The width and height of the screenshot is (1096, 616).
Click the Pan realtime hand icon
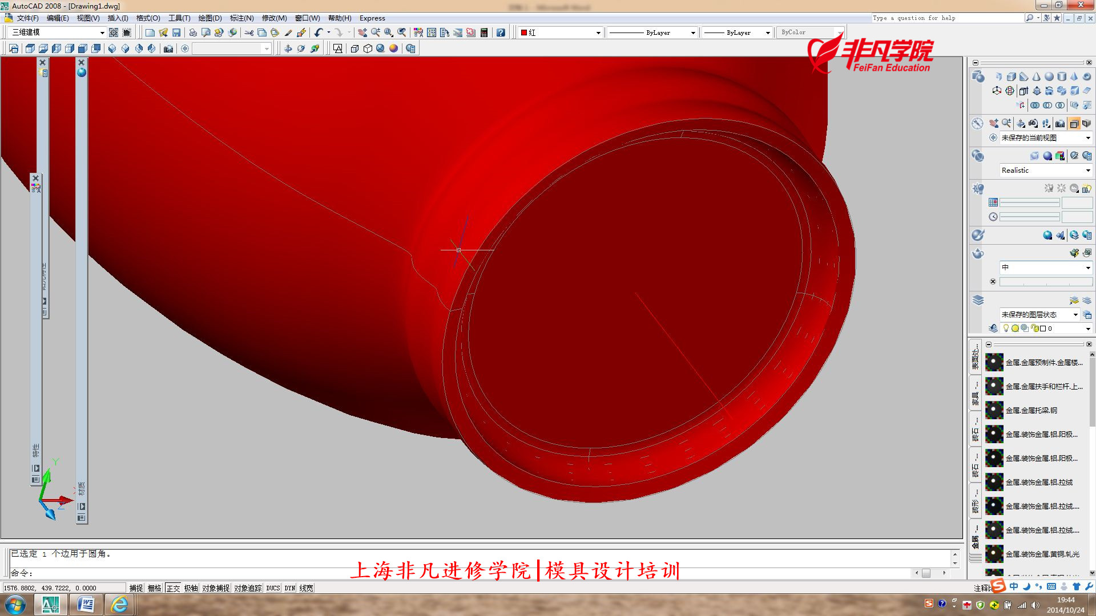pos(362,33)
